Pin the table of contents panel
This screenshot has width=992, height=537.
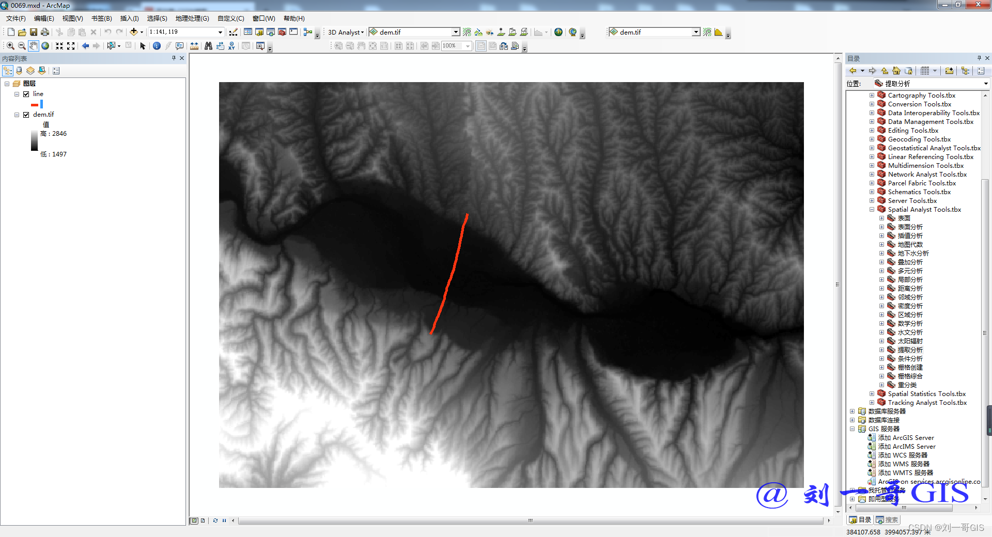pos(174,58)
